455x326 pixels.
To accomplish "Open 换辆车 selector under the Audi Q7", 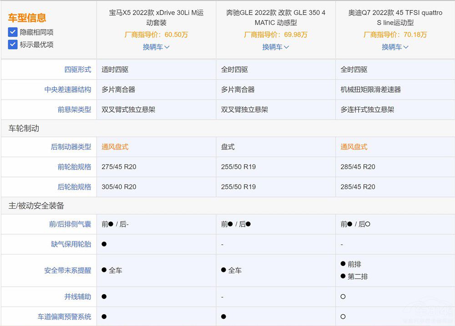I will click(395, 46).
